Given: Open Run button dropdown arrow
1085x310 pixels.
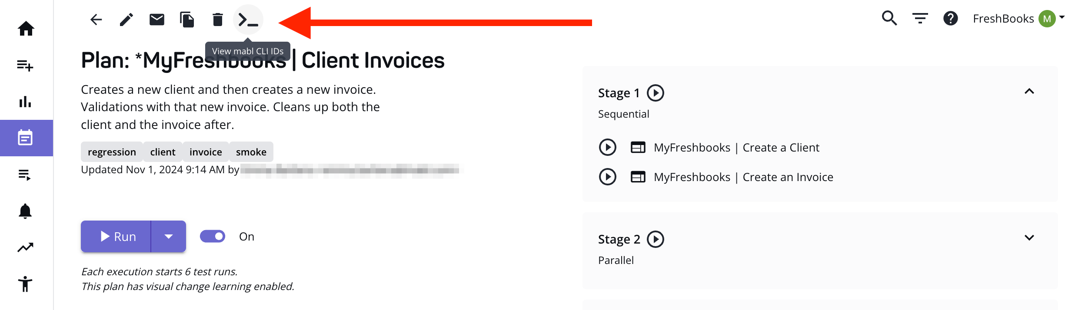Looking at the screenshot, I should (169, 236).
